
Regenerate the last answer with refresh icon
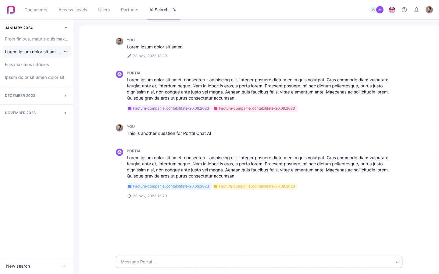click(x=129, y=196)
